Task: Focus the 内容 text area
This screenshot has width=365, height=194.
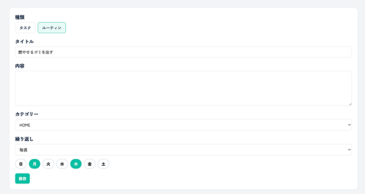Action: pos(183,88)
